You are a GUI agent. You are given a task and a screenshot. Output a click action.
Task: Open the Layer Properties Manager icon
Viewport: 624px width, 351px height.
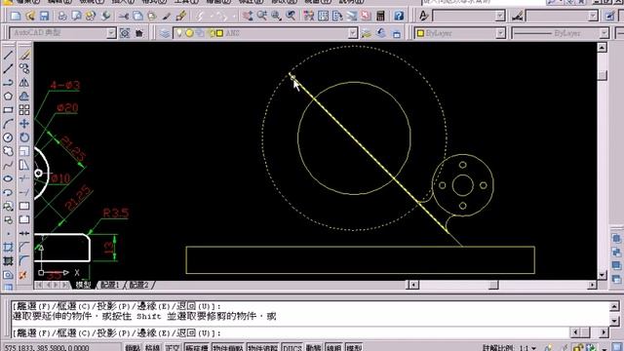[165, 33]
